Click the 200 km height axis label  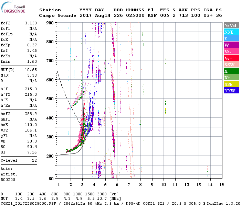(x=50, y=156)
